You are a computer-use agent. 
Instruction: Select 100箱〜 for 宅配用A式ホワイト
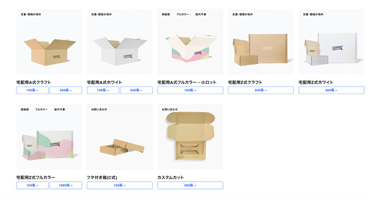[103, 90]
